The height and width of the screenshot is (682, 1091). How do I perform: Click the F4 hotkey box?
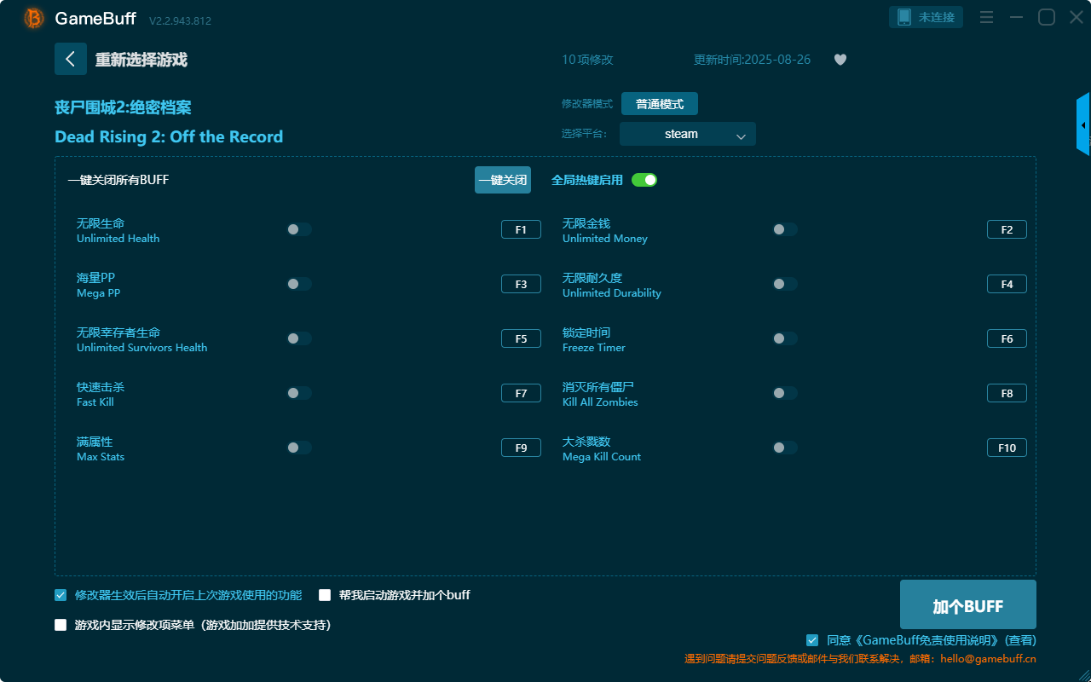click(x=1007, y=284)
